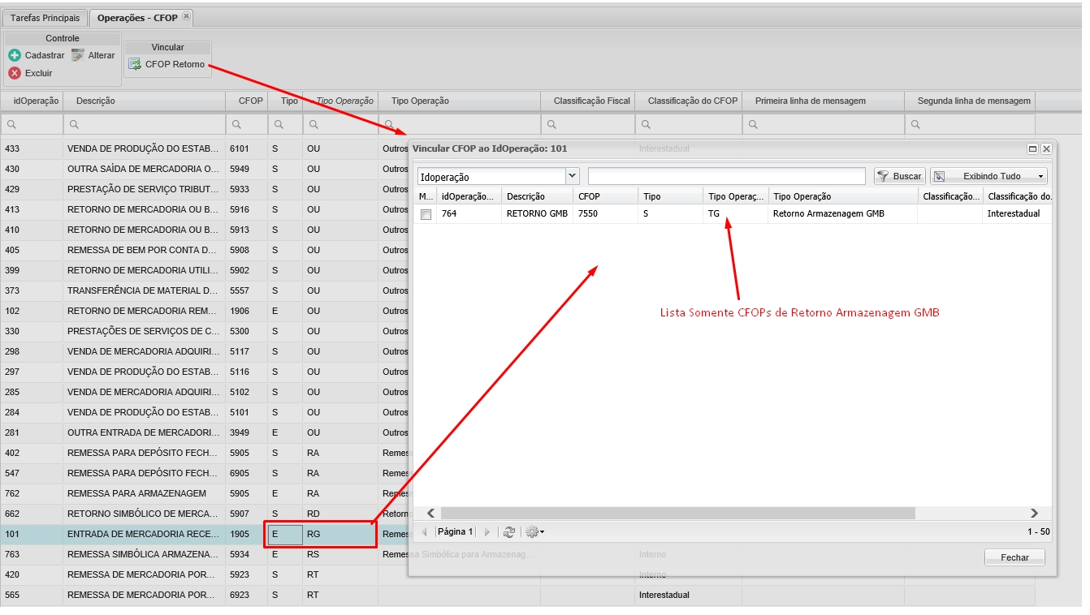The image size is (1090, 615).
Task: Switch to the Tarefas Principais tab
Action: pos(45,17)
